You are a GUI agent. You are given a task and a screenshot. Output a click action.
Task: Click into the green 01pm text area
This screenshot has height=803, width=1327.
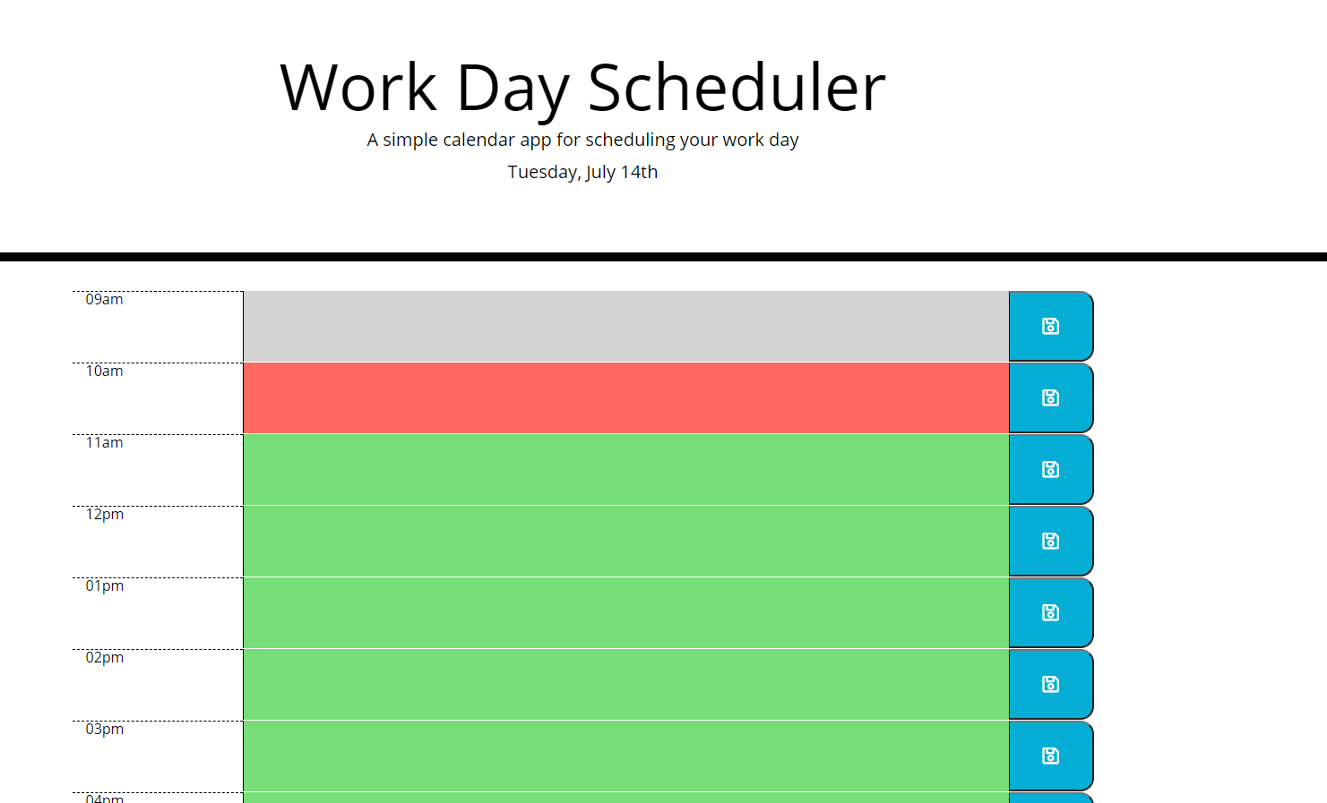tap(625, 613)
